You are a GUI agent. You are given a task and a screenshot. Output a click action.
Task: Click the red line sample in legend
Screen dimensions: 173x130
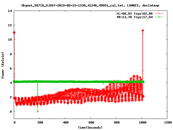click(159, 14)
